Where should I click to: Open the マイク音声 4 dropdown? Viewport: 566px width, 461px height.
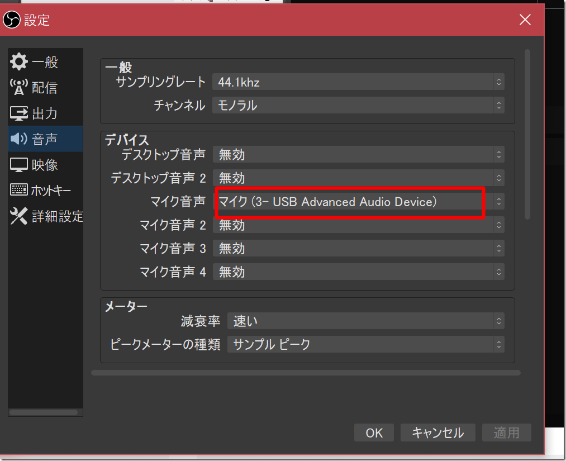[x=359, y=272]
